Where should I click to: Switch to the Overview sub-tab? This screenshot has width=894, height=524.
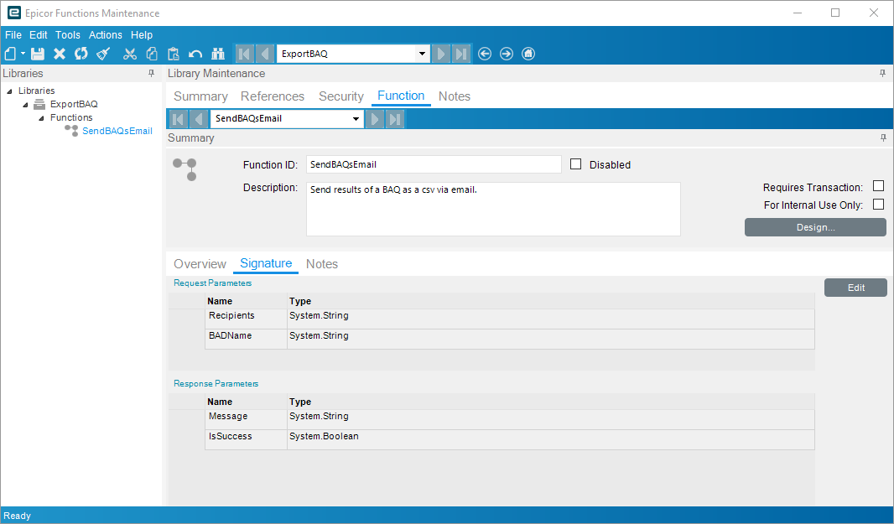tap(200, 264)
